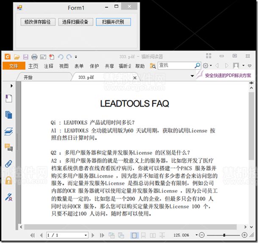Go to previous search result arrow
This screenshot has width=258, height=243.
(x=217, y=66)
